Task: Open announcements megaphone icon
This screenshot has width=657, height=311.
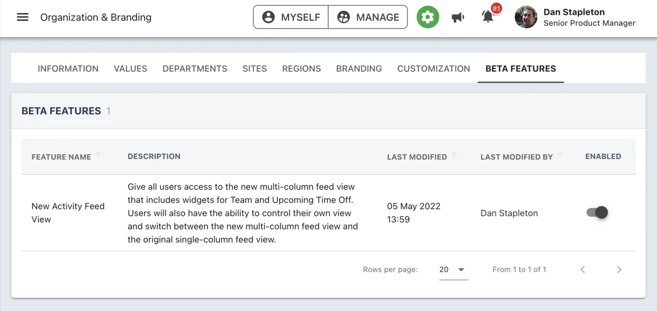Action: tap(458, 17)
